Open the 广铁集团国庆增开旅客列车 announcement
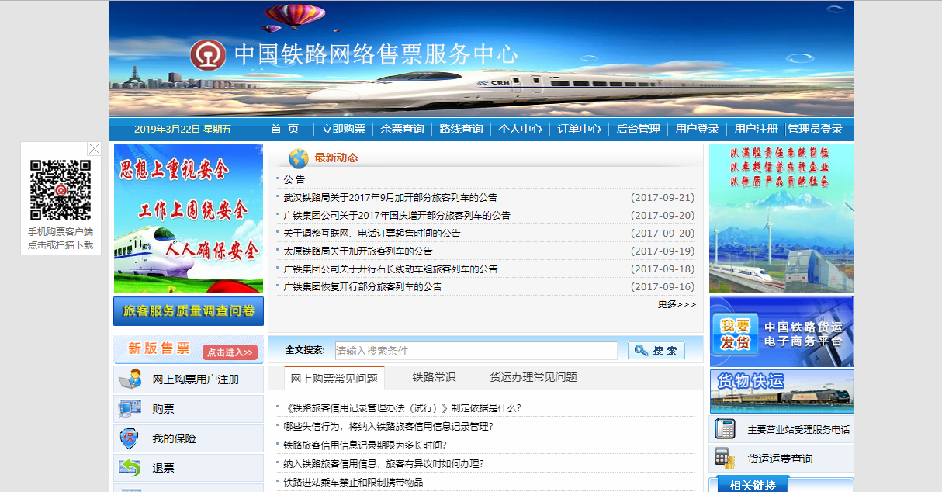The height and width of the screenshot is (492, 942). coord(397,216)
